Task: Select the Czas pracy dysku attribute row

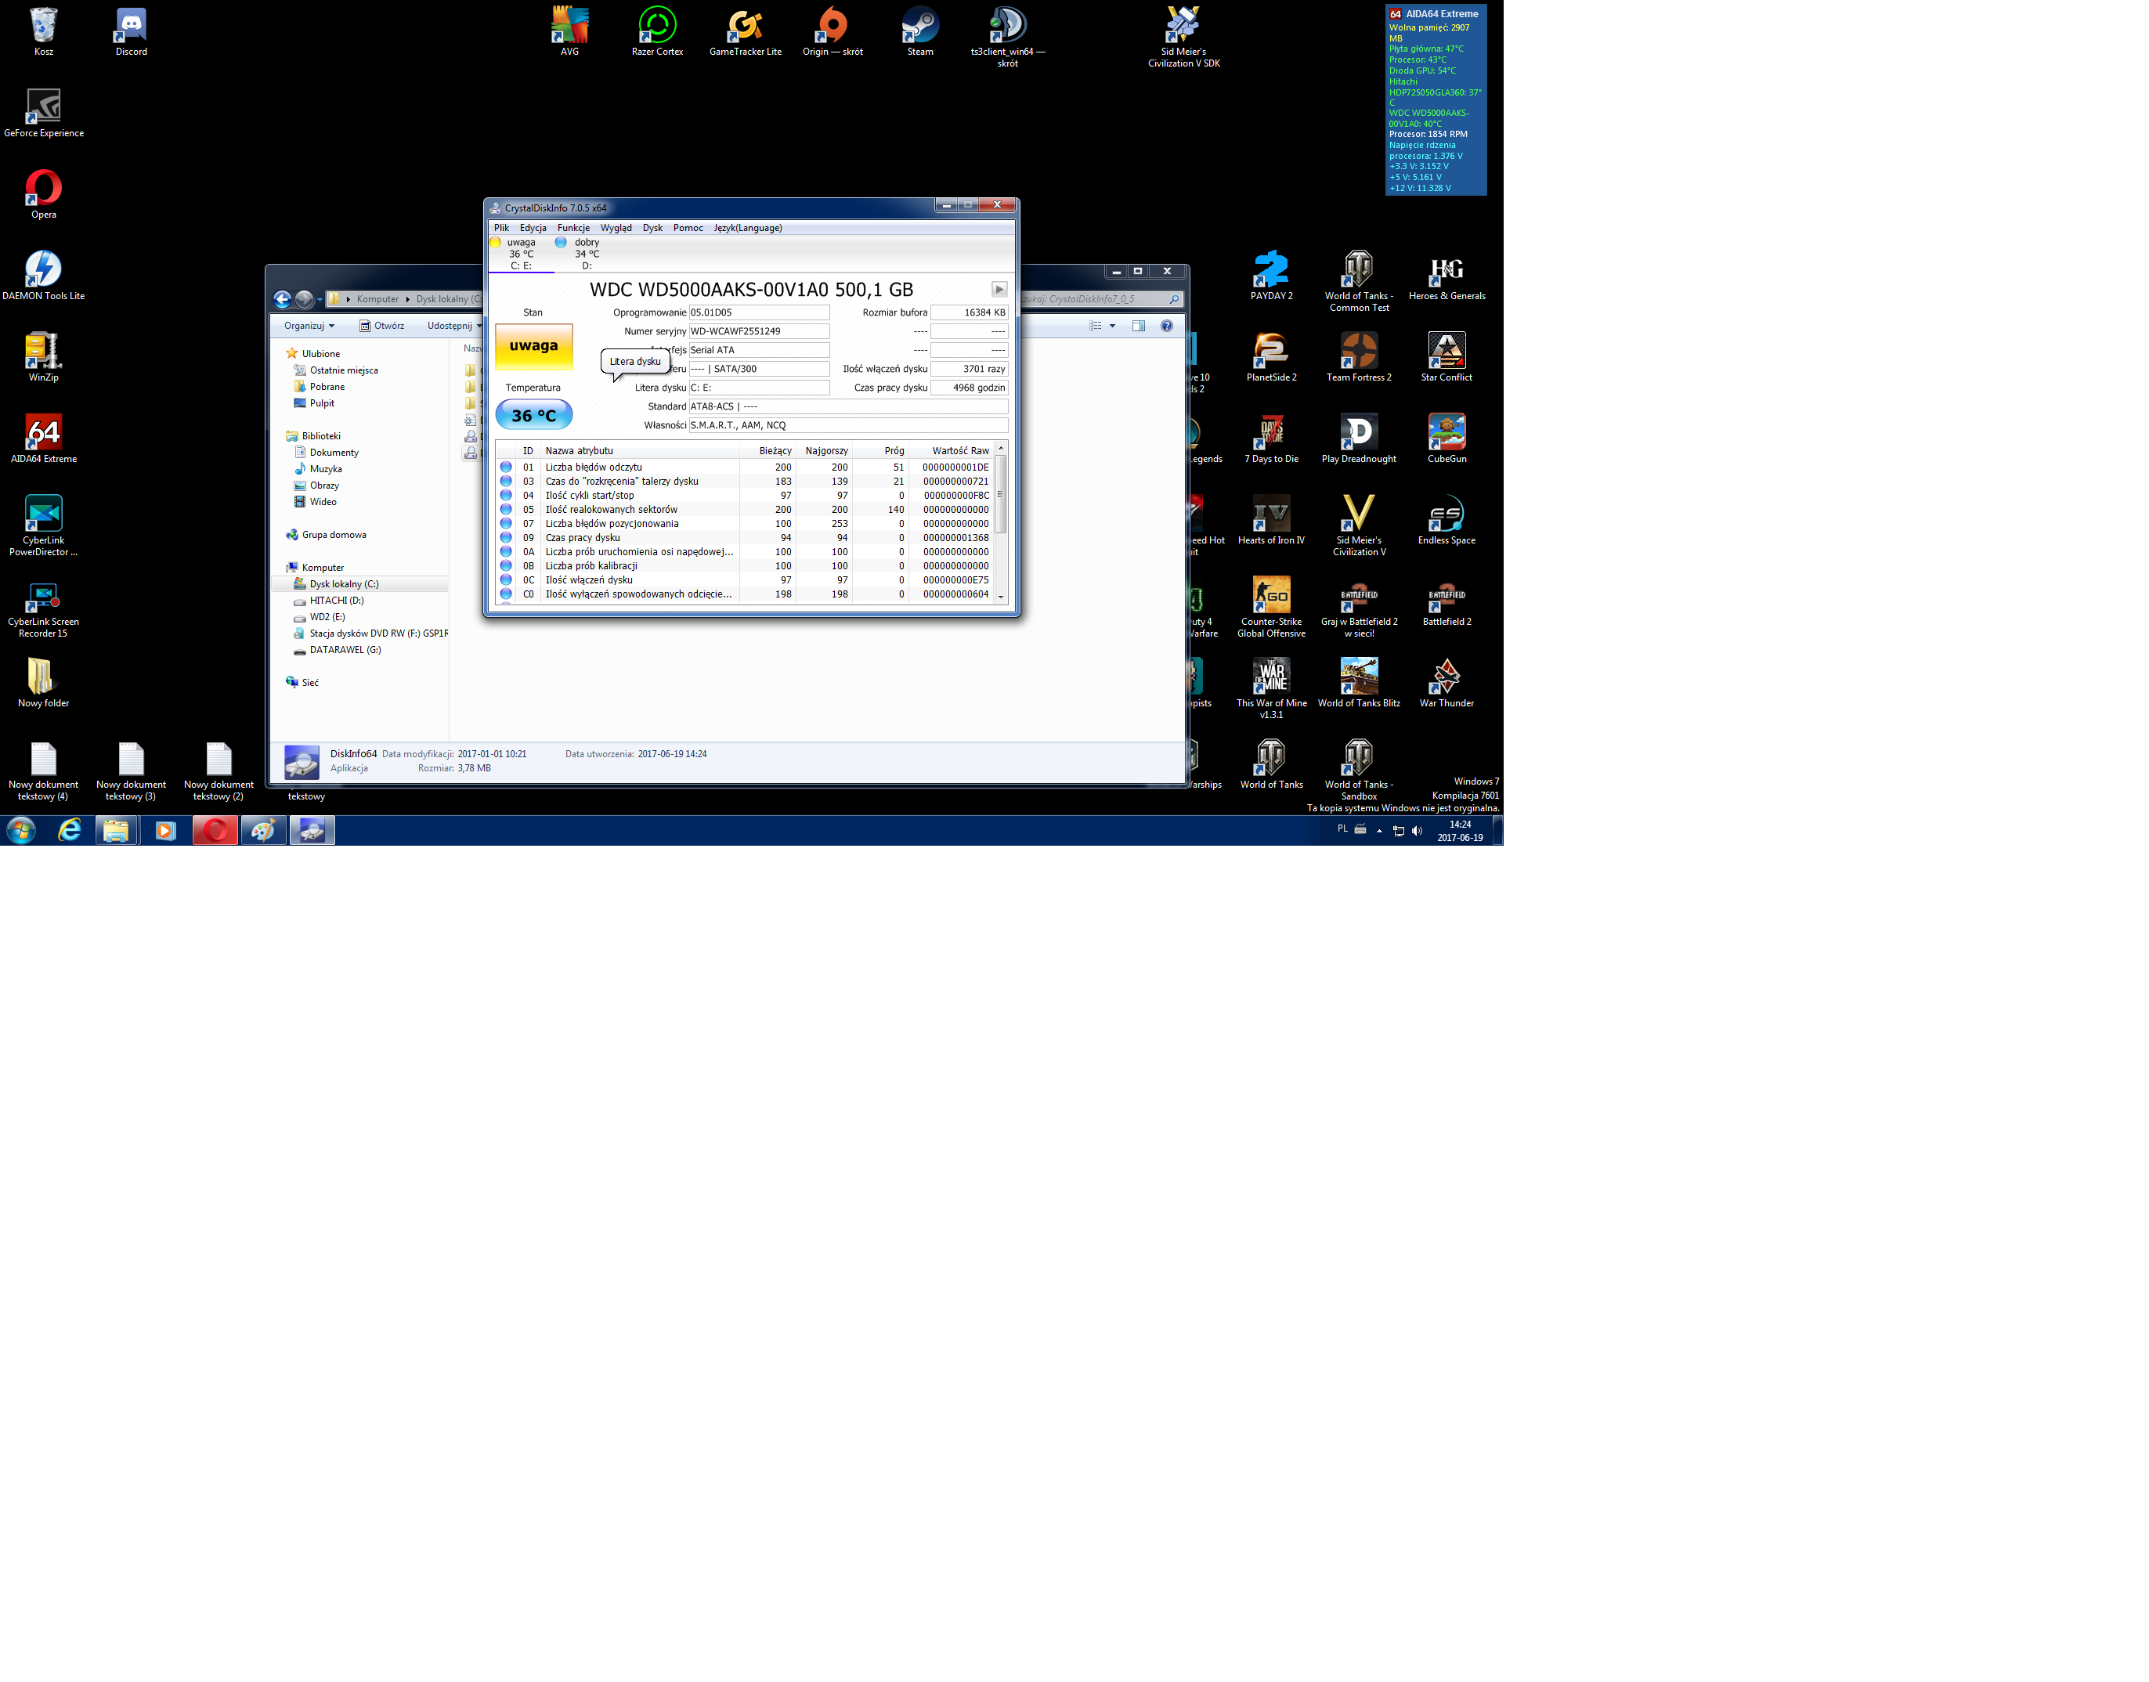Action: 743,538
